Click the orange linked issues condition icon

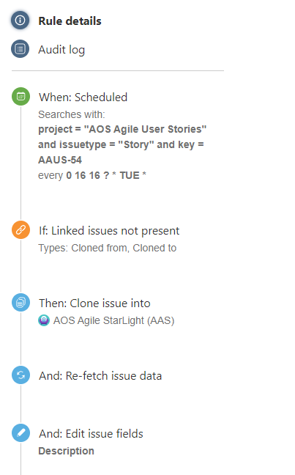click(x=20, y=230)
